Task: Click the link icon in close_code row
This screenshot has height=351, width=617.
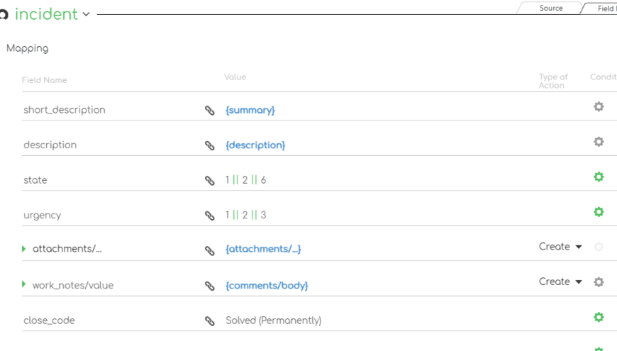Action: point(209,321)
